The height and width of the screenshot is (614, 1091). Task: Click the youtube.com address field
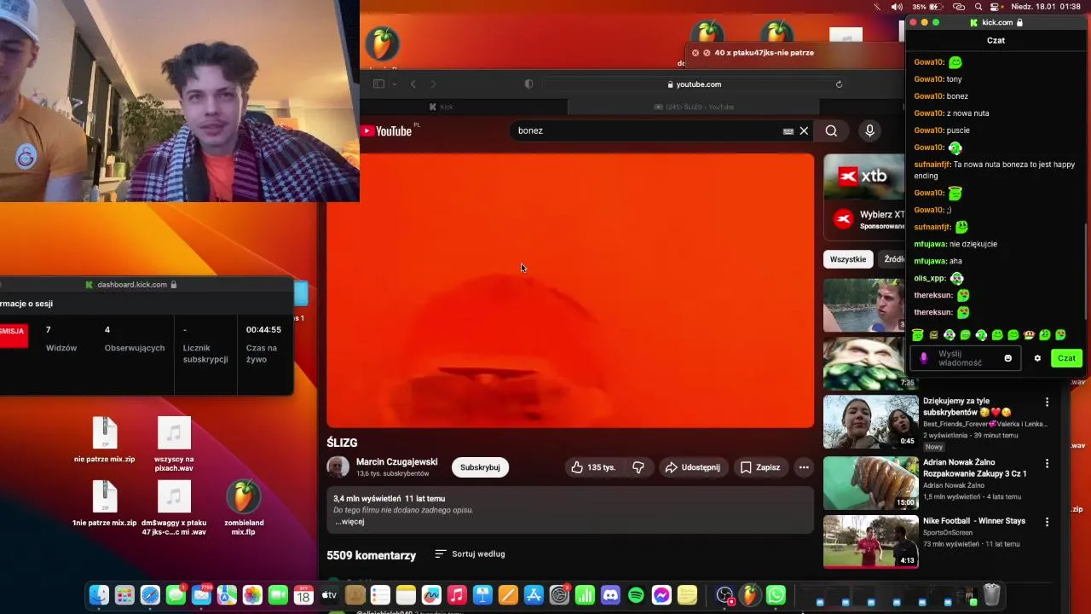[x=694, y=84]
